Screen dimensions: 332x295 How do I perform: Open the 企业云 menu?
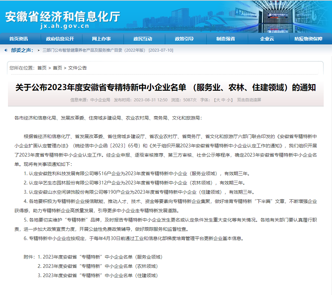click(x=267, y=39)
